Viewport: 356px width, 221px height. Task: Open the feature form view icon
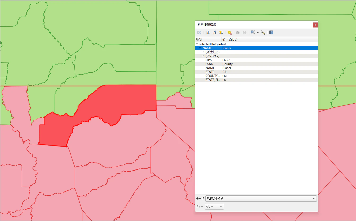point(199,33)
